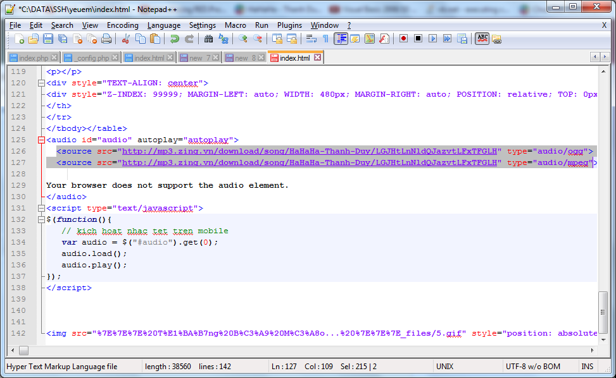
Task: Cut the selected text
Action: 126,39
